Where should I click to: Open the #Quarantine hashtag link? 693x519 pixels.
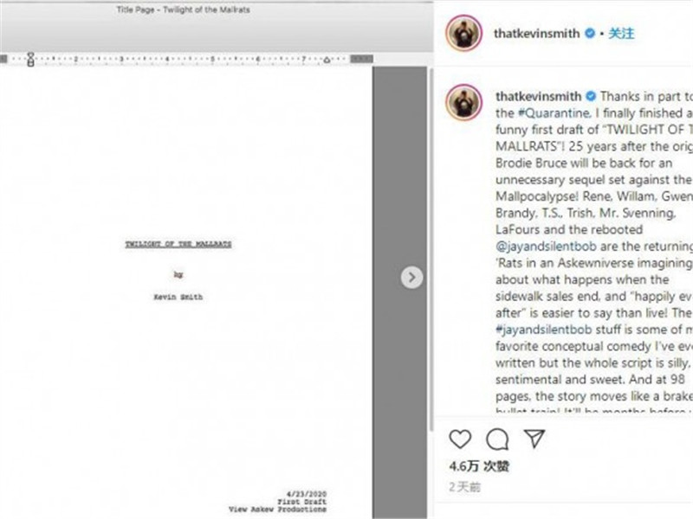click(x=554, y=113)
